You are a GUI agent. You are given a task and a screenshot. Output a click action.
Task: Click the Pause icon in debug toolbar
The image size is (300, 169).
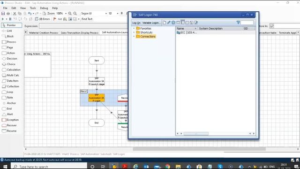pyautogui.click(x=10, y=19)
